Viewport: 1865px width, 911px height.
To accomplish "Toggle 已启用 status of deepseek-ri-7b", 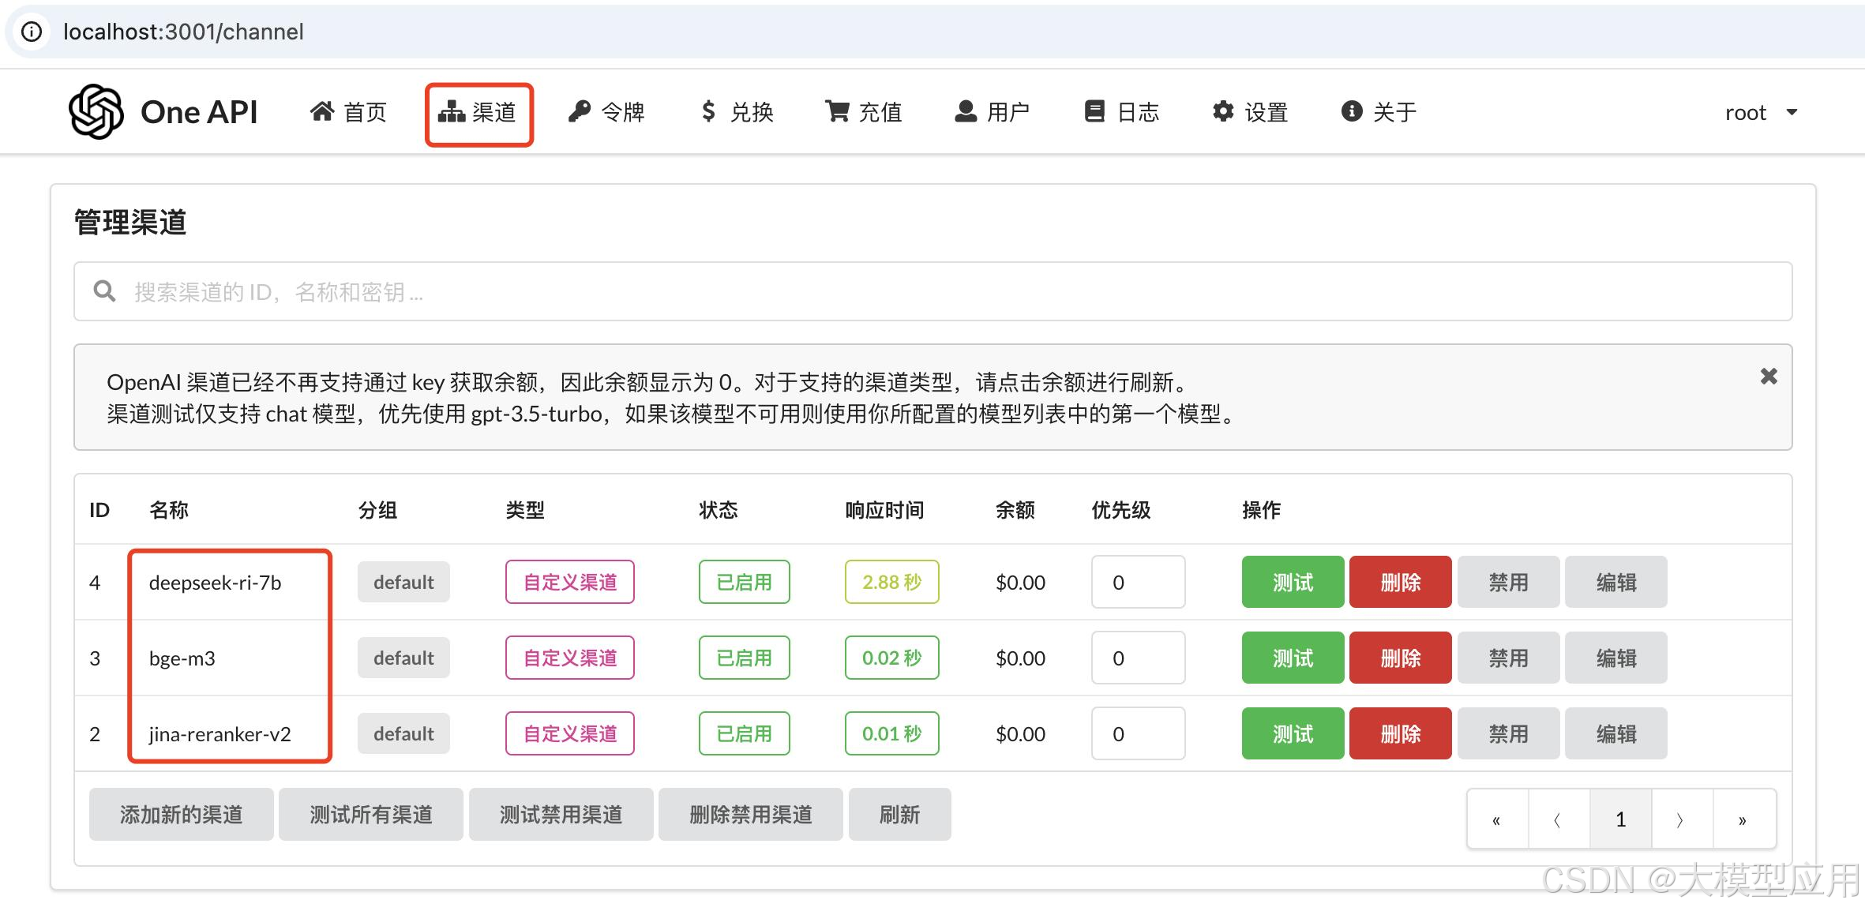I will pyautogui.click(x=743, y=582).
